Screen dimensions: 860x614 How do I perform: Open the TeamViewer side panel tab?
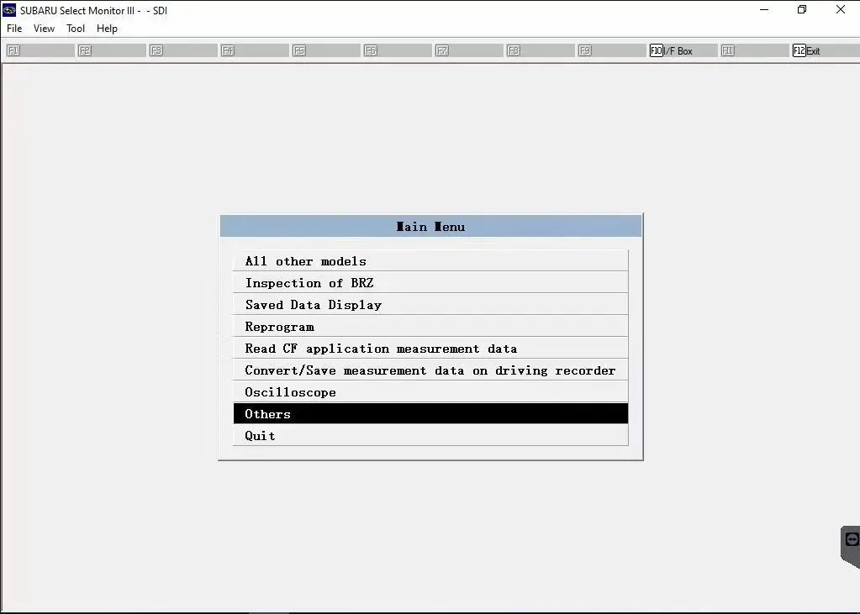tap(851, 547)
